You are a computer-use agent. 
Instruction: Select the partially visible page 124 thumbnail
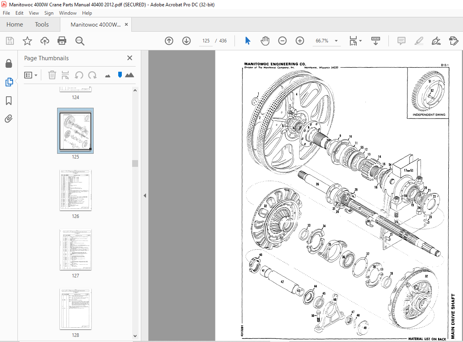pyautogui.click(x=76, y=90)
